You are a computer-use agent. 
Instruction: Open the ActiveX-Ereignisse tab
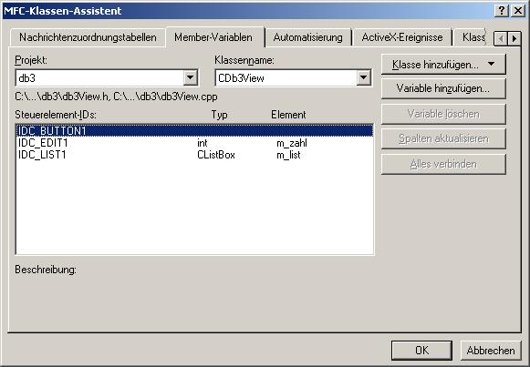(402, 37)
